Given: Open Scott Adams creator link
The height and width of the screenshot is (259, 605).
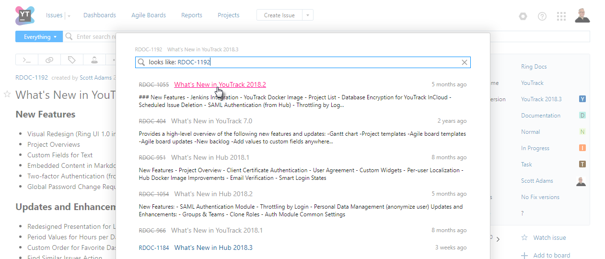Looking at the screenshot, I should tap(96, 77).
